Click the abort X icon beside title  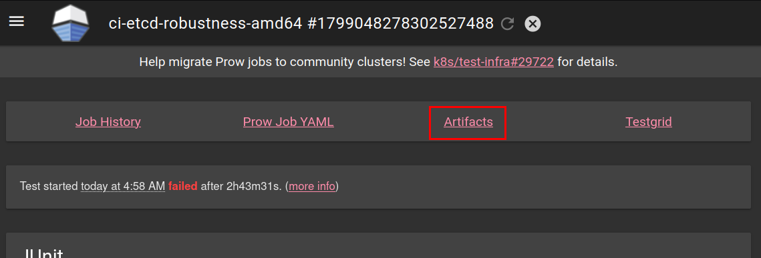pyautogui.click(x=532, y=23)
